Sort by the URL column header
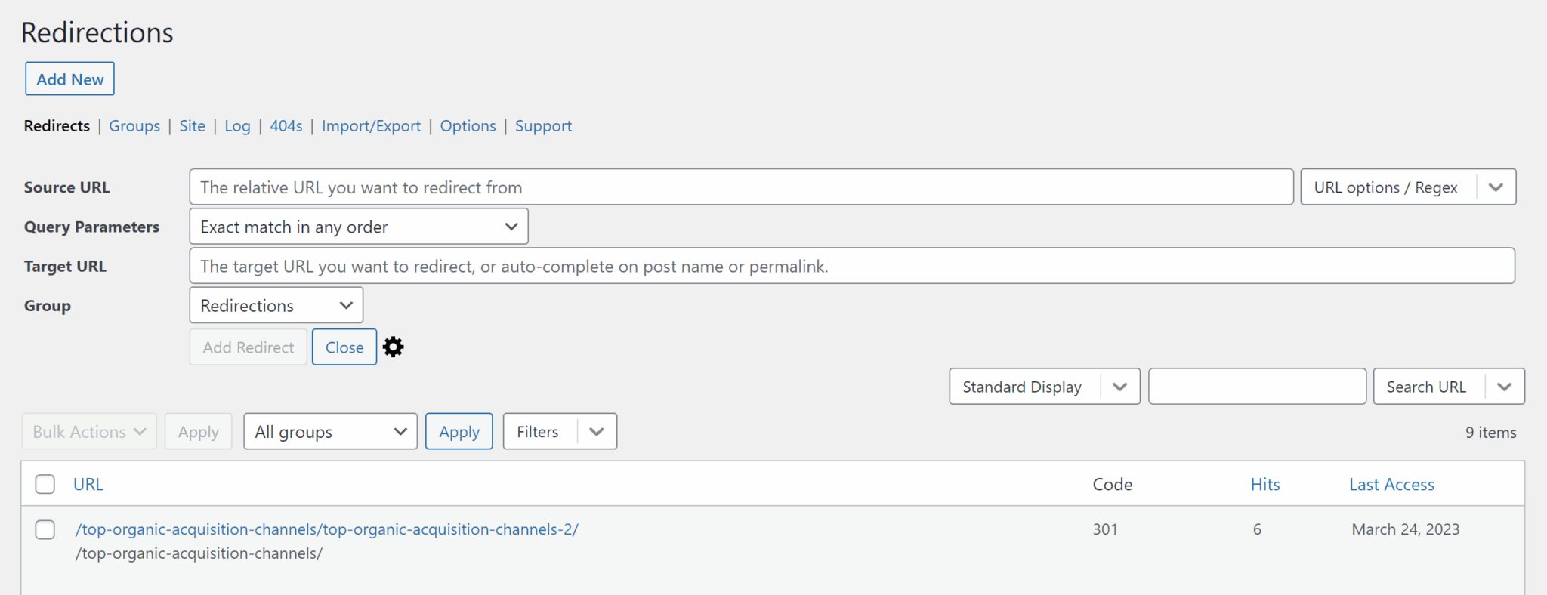This screenshot has height=595, width=1547. coord(88,484)
